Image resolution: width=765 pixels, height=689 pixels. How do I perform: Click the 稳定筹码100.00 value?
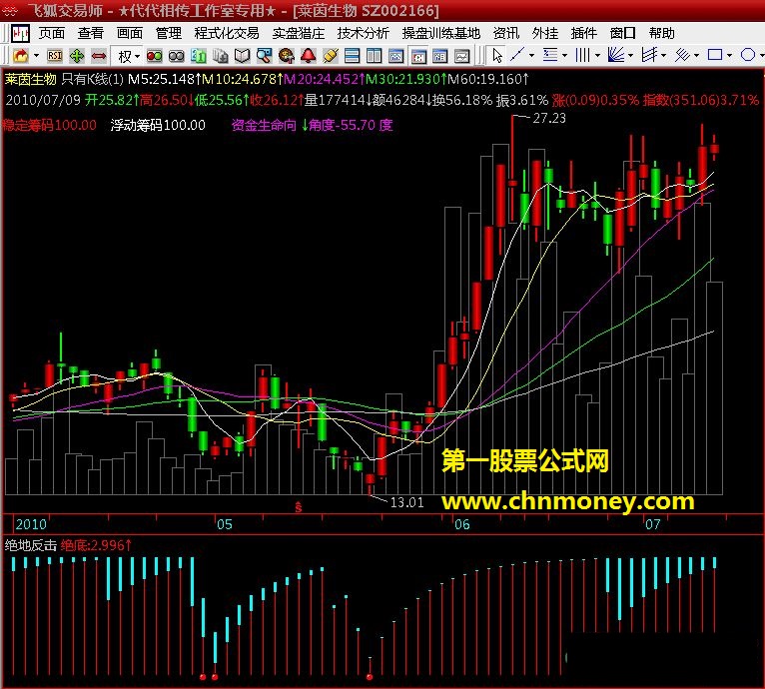49,126
